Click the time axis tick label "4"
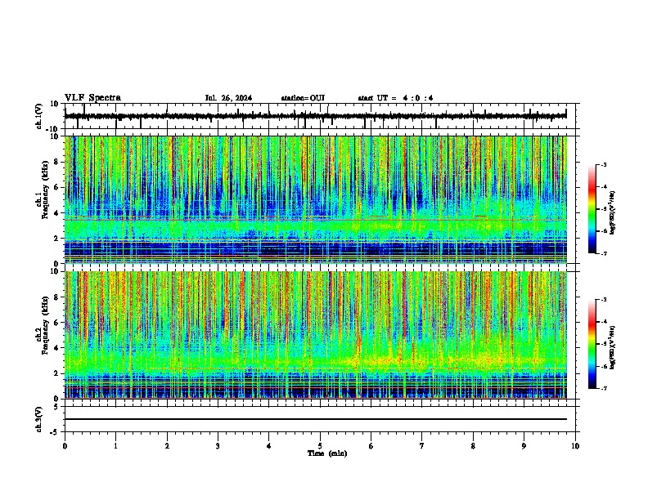 click(x=269, y=446)
